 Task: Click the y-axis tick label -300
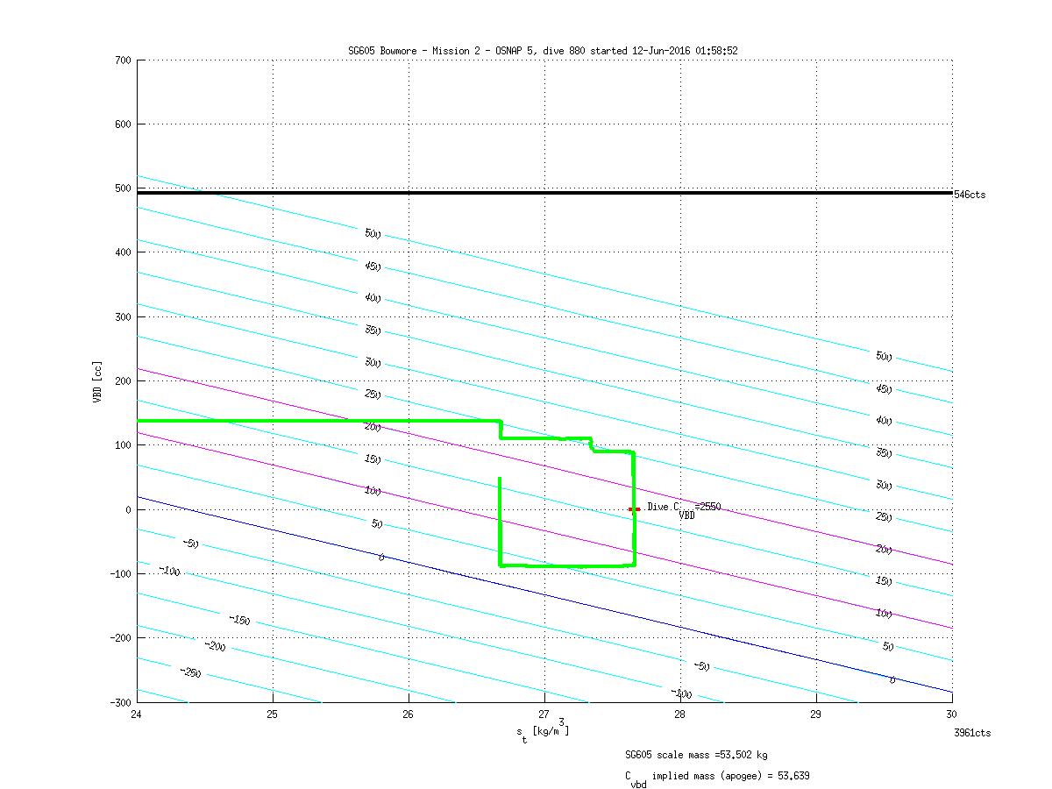click(120, 702)
